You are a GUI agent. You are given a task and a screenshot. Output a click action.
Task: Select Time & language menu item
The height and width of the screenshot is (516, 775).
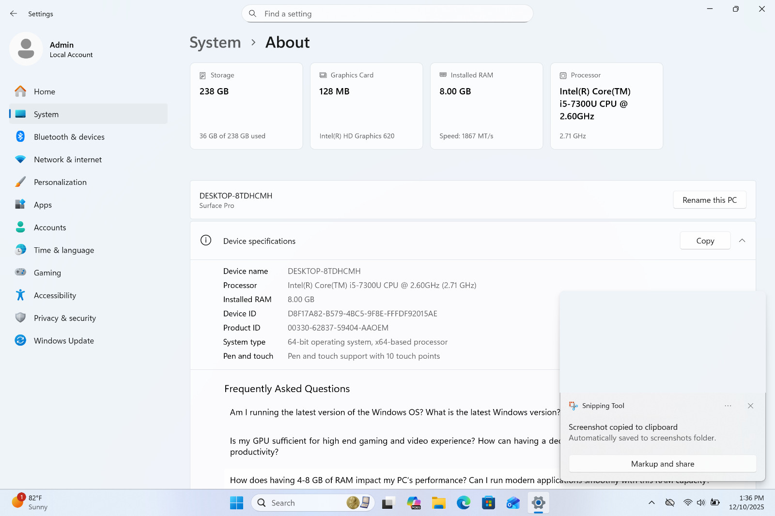(x=88, y=250)
